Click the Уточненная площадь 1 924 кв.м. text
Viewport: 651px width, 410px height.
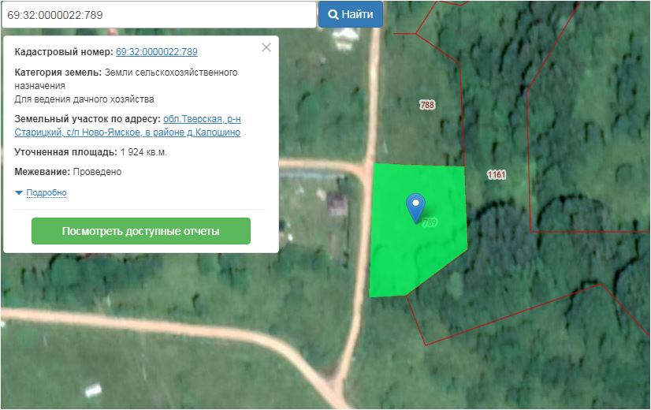(91, 152)
